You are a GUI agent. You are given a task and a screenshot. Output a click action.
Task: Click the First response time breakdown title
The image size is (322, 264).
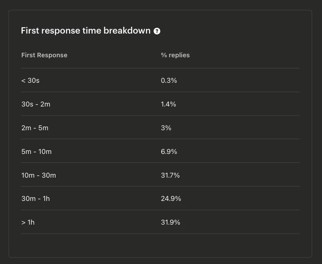point(86,31)
